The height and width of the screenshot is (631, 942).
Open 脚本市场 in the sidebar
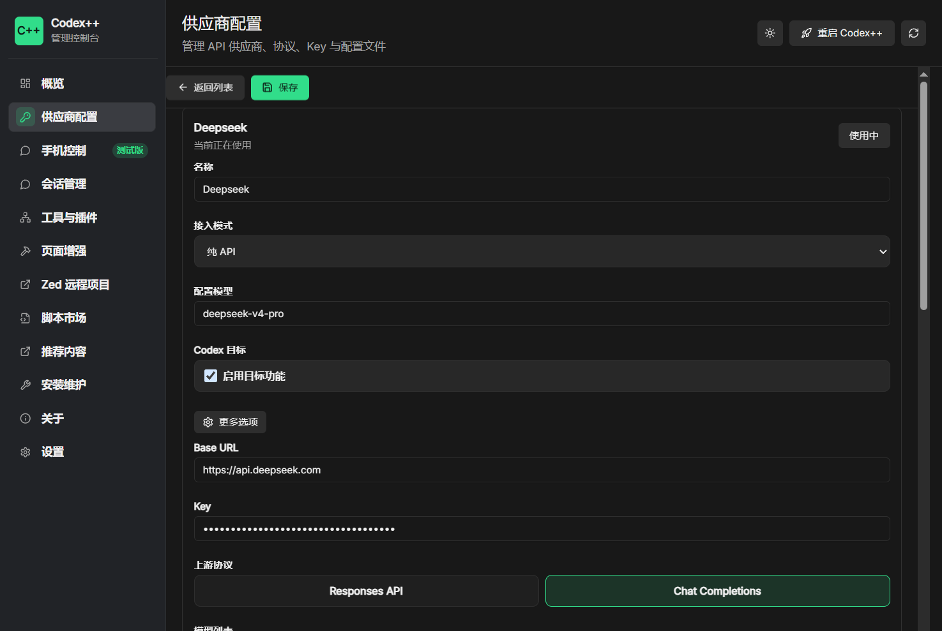82,318
